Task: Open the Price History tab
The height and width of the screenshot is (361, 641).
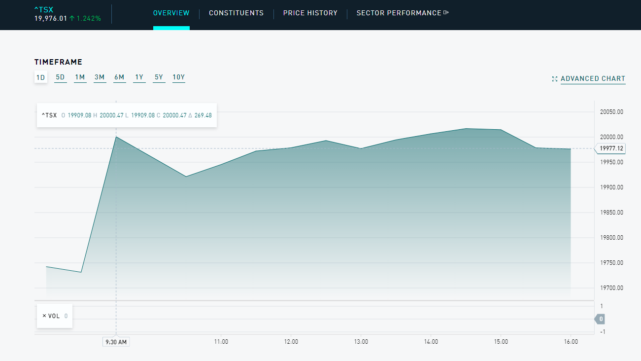Action: click(x=310, y=13)
